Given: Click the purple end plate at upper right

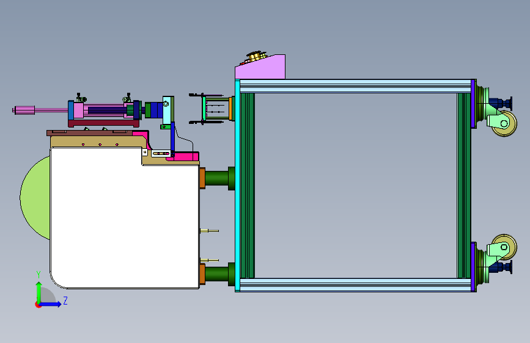Looking at the screenshot, I should (473, 104).
